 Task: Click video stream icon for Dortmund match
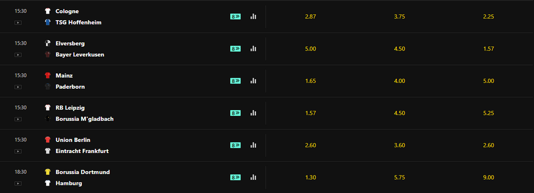point(18,183)
